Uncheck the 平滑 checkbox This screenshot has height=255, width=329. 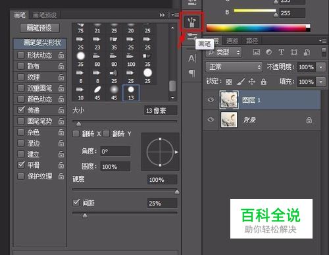point(21,165)
